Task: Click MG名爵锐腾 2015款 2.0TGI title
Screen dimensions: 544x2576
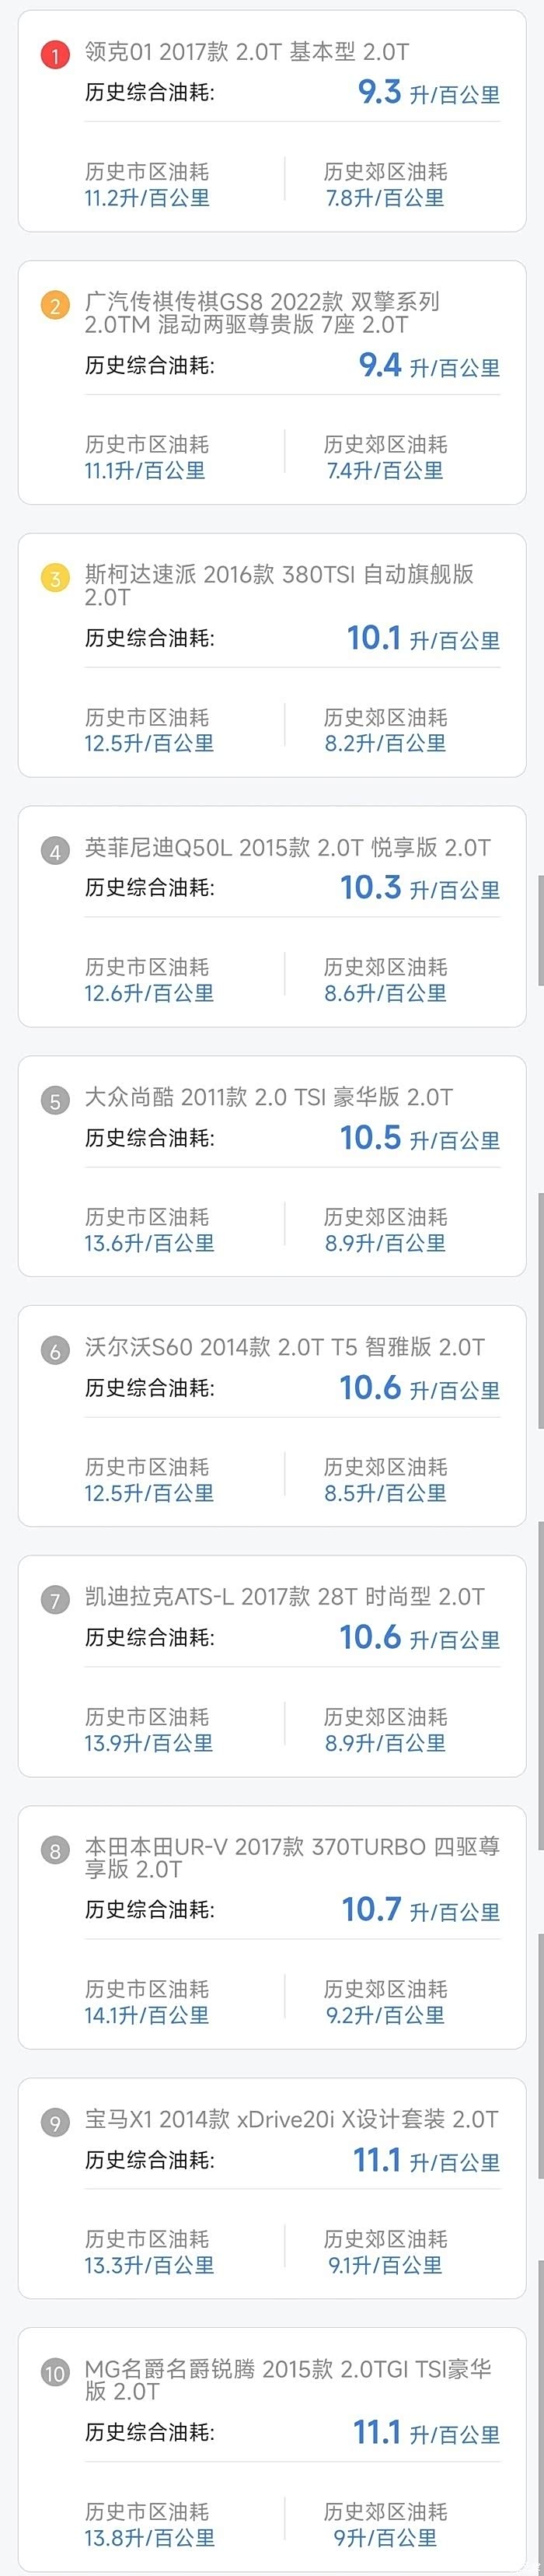Action: tap(288, 2380)
